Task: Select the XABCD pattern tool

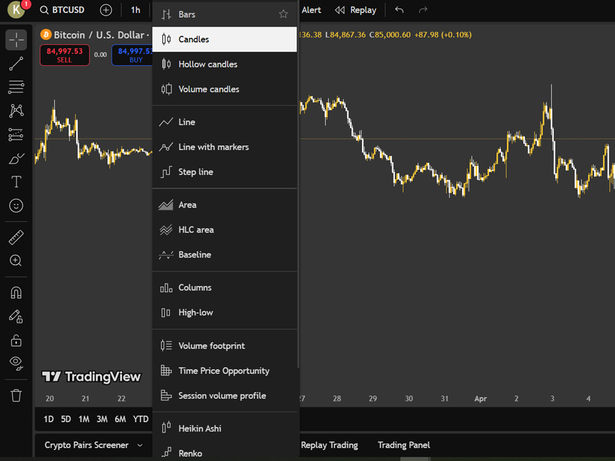Action: coord(16,111)
